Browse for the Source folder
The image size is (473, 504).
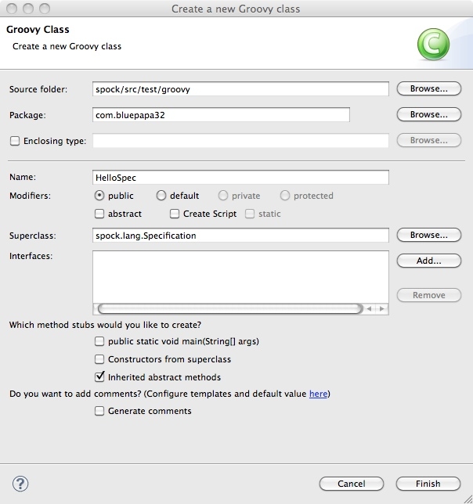tap(429, 88)
